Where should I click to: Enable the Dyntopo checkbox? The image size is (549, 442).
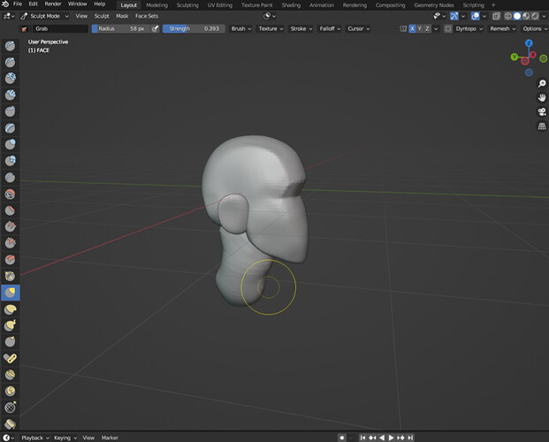448,28
